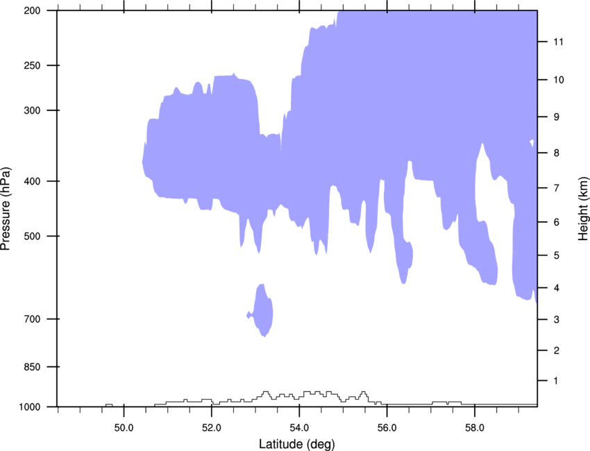Screen dimensions: 590x451
Task: Click the 50.0 latitude tick label
Action: pyautogui.click(x=124, y=428)
